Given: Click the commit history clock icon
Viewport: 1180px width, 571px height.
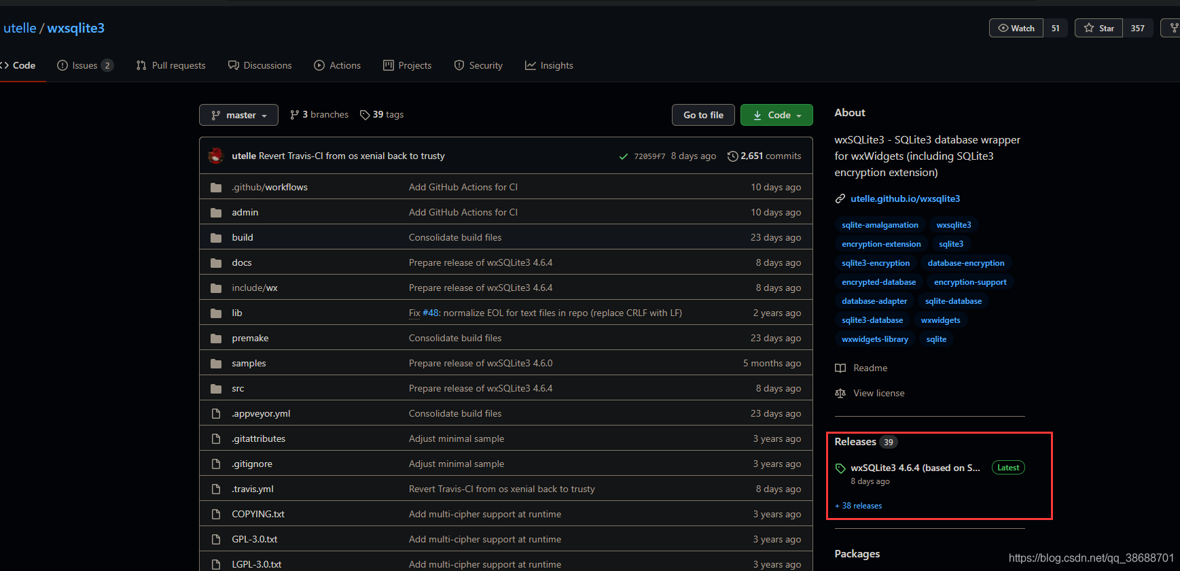Looking at the screenshot, I should [732, 156].
